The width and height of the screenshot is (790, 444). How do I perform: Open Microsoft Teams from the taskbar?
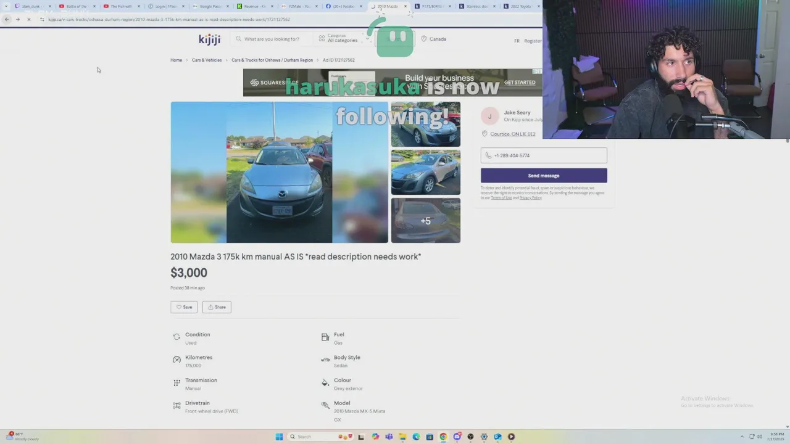[x=389, y=437]
